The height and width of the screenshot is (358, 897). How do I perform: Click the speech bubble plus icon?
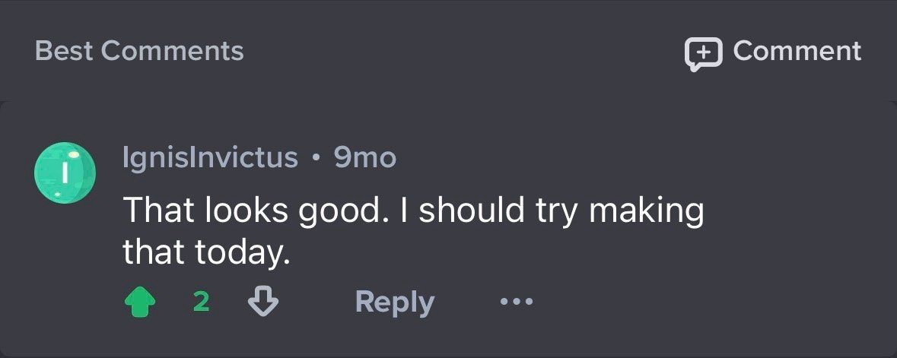703,53
